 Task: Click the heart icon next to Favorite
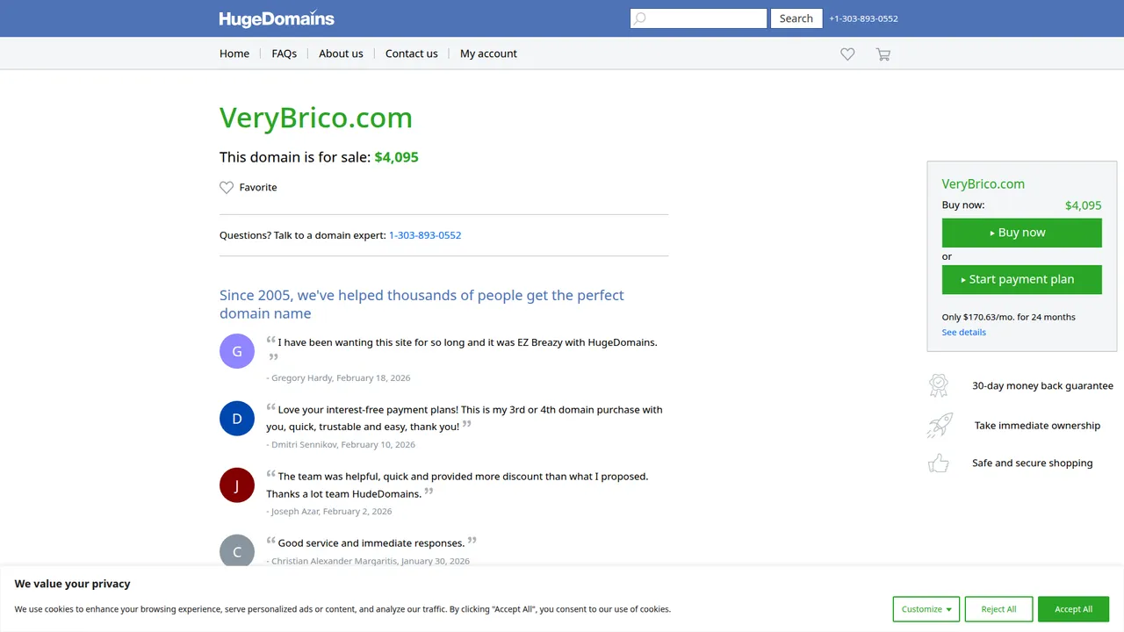pos(227,187)
